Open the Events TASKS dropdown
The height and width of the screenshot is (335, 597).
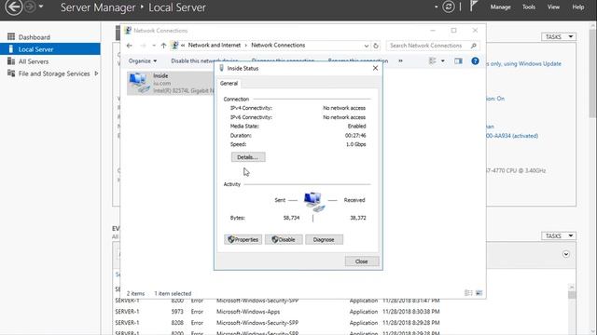[558, 235]
